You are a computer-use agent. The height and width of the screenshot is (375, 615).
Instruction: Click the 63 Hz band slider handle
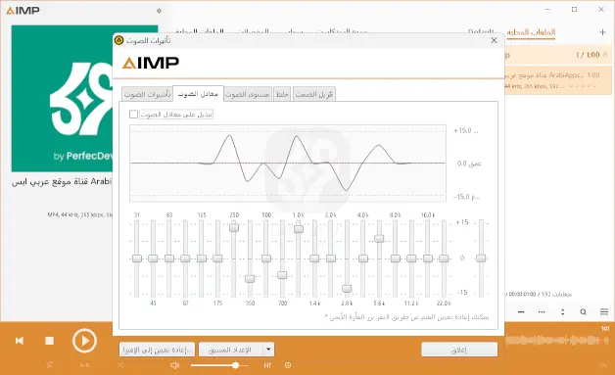coord(169,258)
